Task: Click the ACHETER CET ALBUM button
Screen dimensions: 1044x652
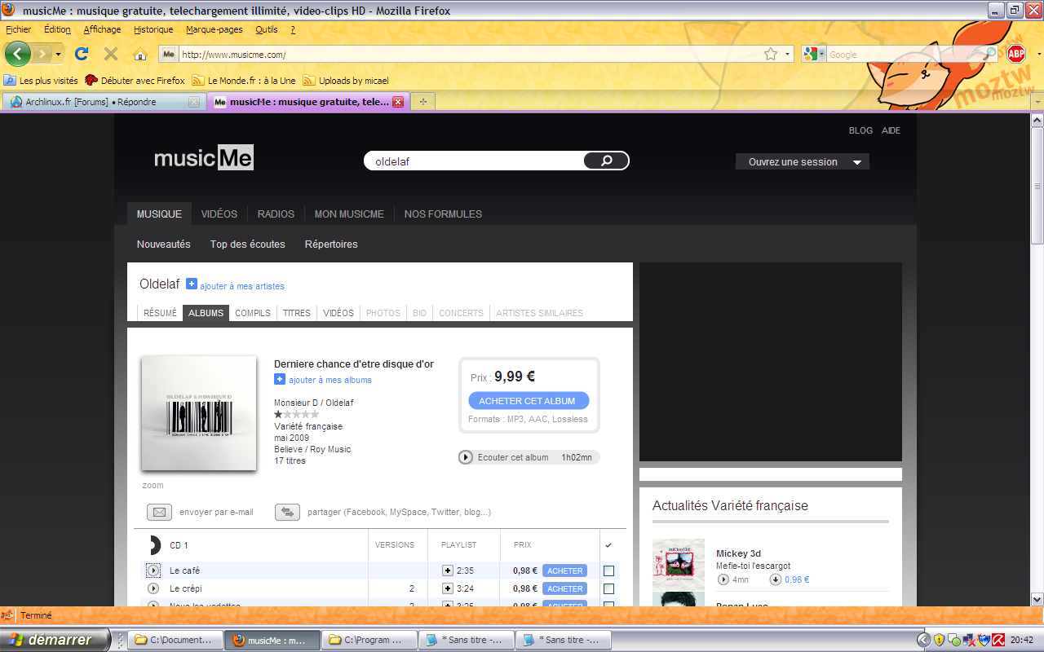Action: click(528, 401)
